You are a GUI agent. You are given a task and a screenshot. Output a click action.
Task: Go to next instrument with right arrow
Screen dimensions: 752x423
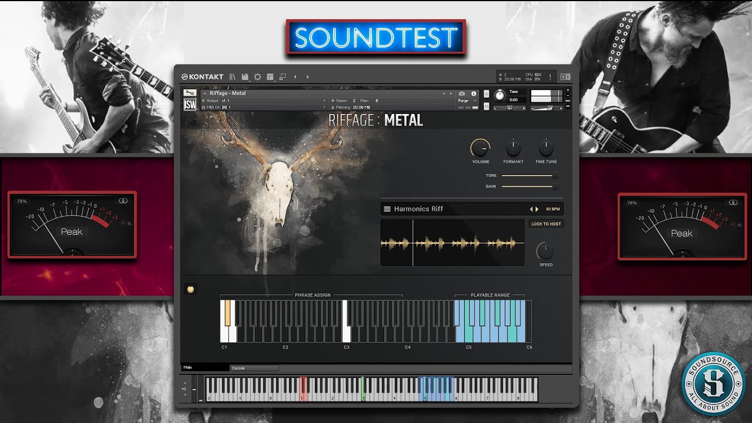[x=307, y=77]
